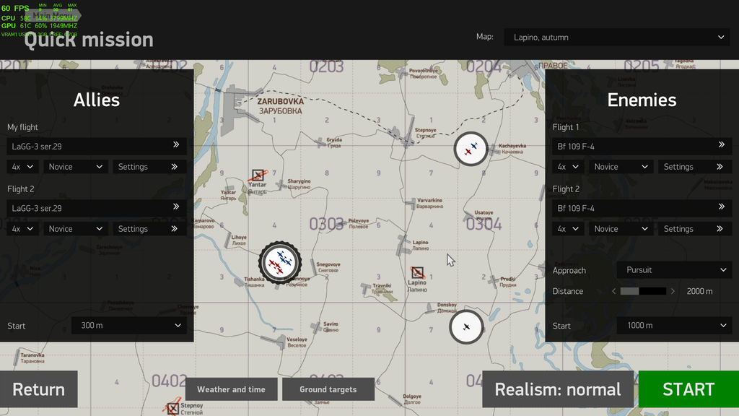
Task: Open Enemies Flight 2 Bf 109 F-4 selector
Action: click(642, 208)
